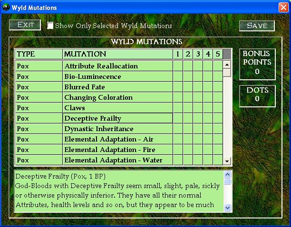Close the Wyld Mutations window
The image size is (291, 227).
click(x=283, y=8)
